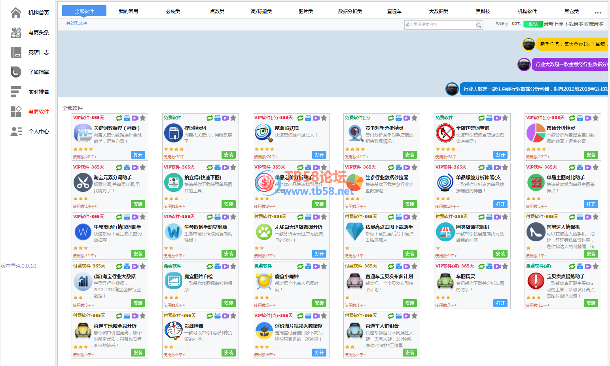Open 个人中心 sidebar icon
The height and width of the screenshot is (366, 610).
coord(16,131)
